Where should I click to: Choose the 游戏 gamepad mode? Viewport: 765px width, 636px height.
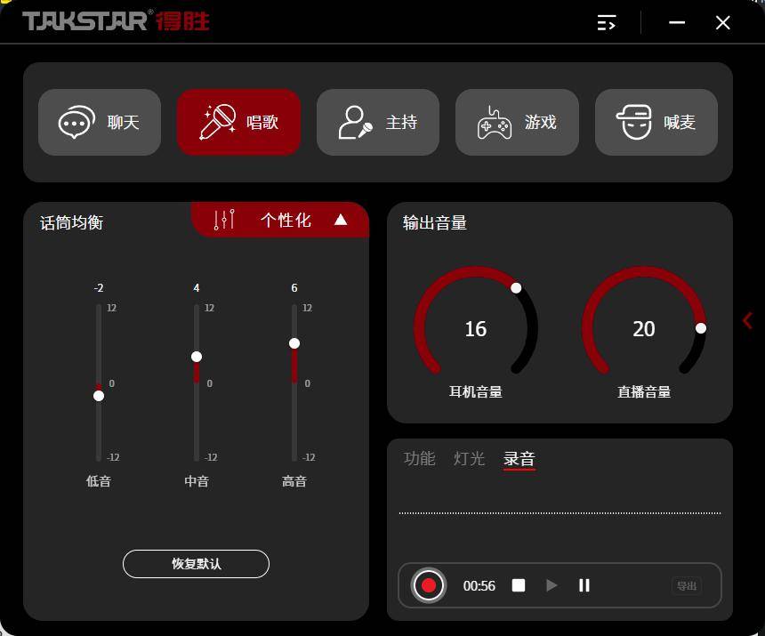click(495, 123)
